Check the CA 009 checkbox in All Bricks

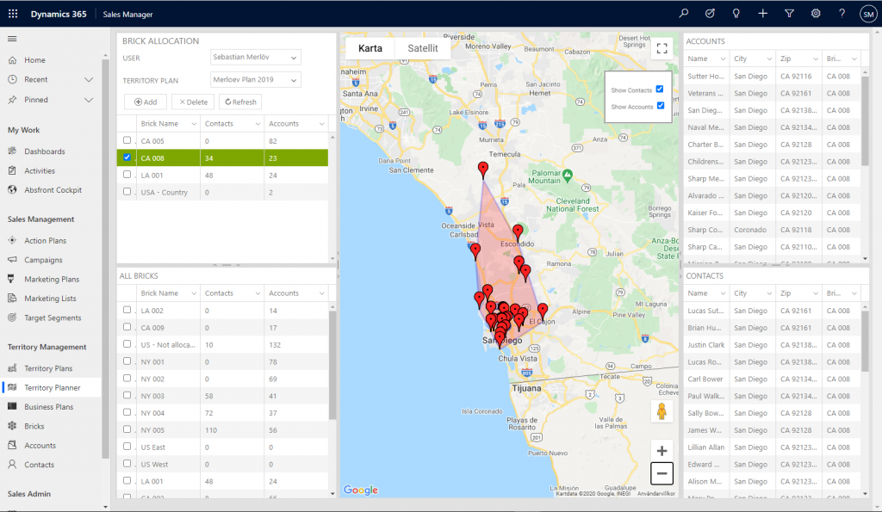click(x=127, y=326)
